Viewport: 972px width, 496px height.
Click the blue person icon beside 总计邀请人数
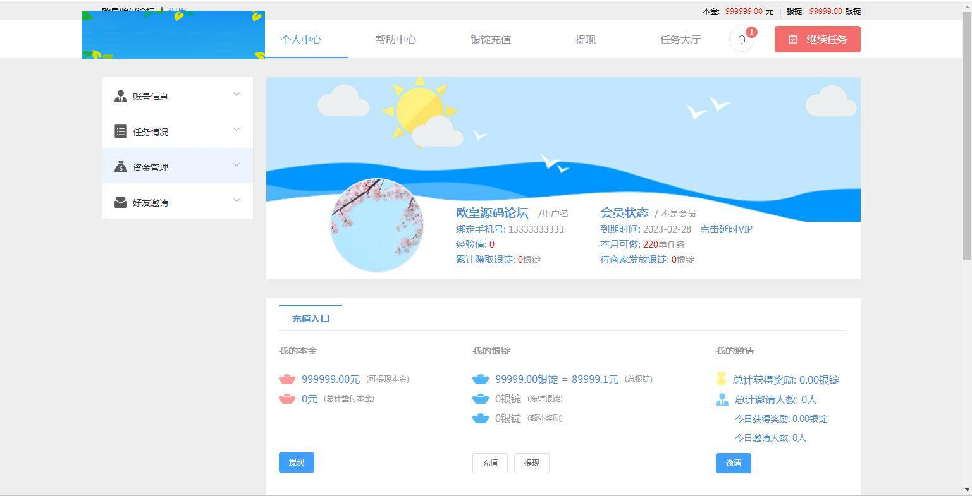click(x=721, y=399)
